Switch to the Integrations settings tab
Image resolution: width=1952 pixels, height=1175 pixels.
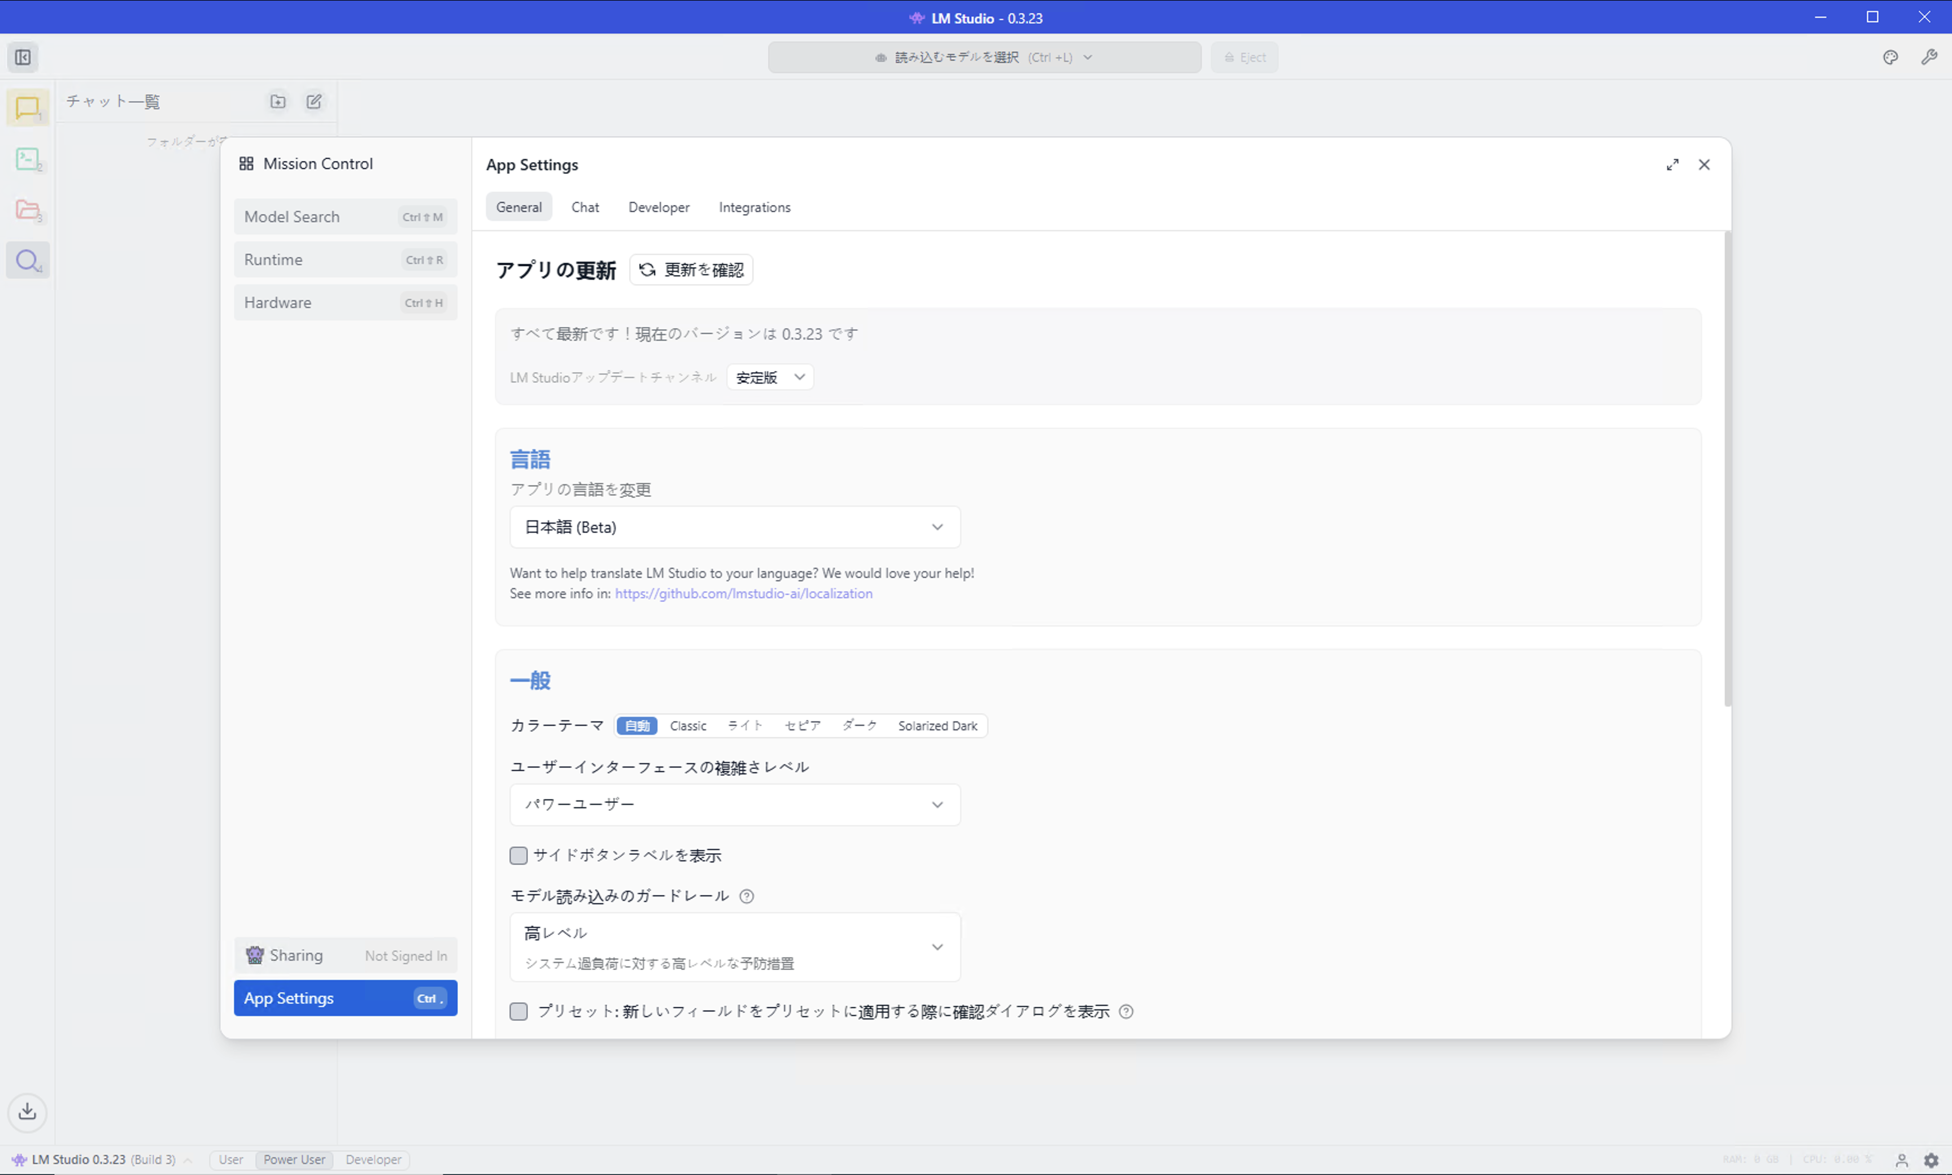click(753, 207)
